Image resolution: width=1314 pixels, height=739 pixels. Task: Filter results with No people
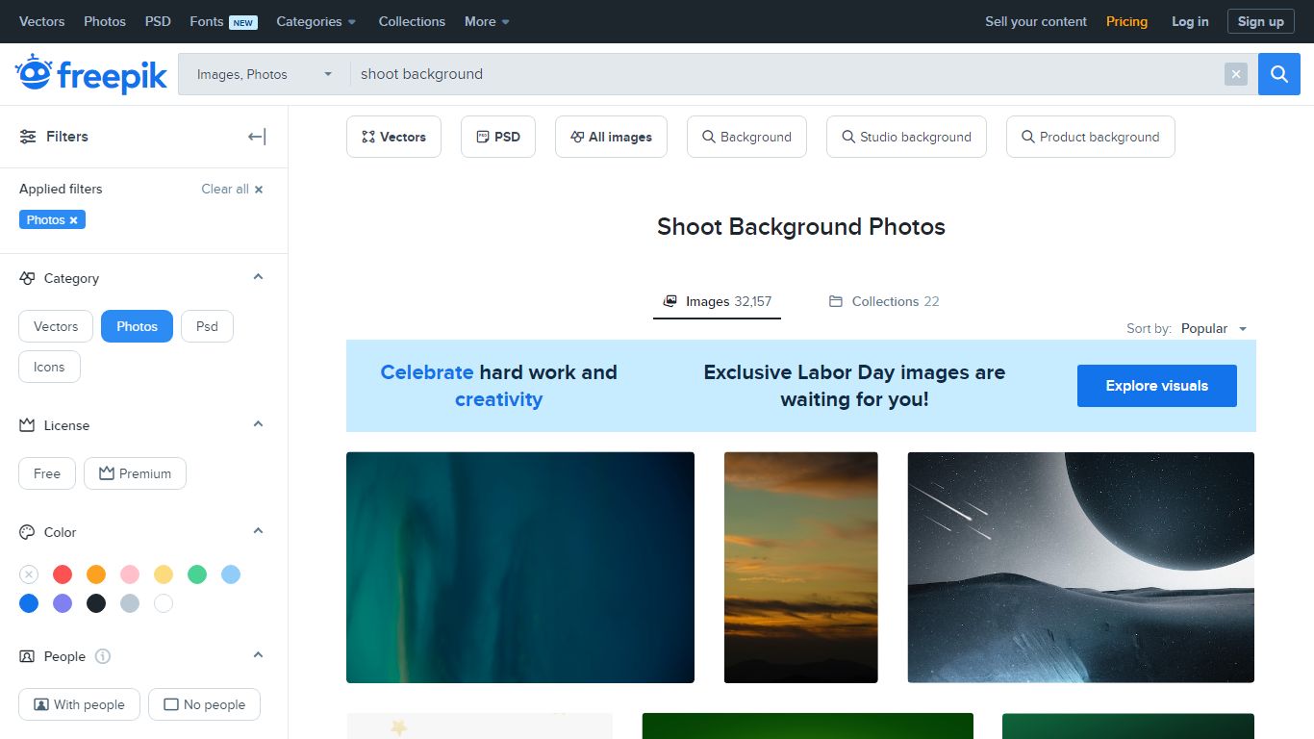[x=204, y=704]
